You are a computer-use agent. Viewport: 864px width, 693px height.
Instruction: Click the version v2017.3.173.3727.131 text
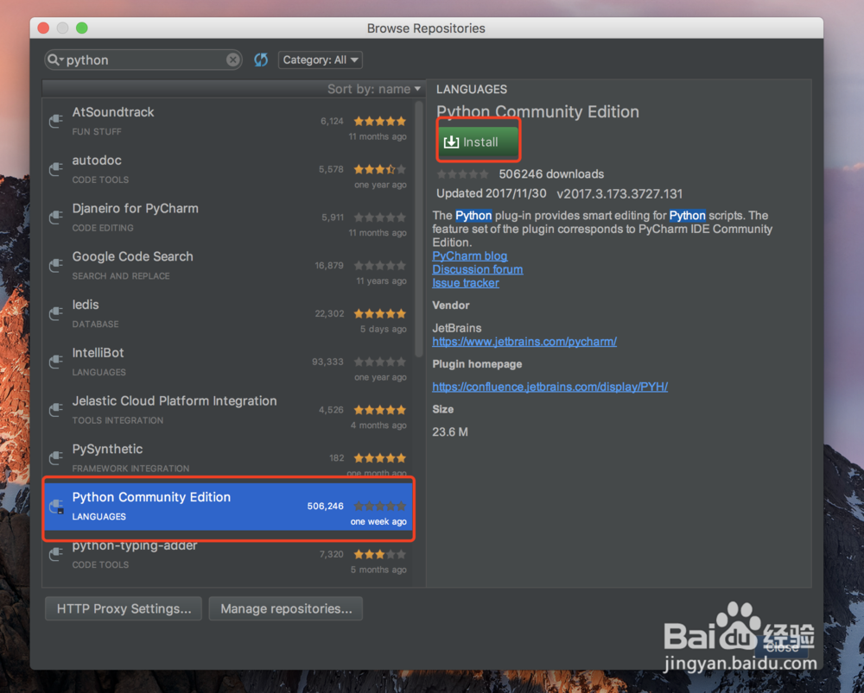(x=619, y=193)
